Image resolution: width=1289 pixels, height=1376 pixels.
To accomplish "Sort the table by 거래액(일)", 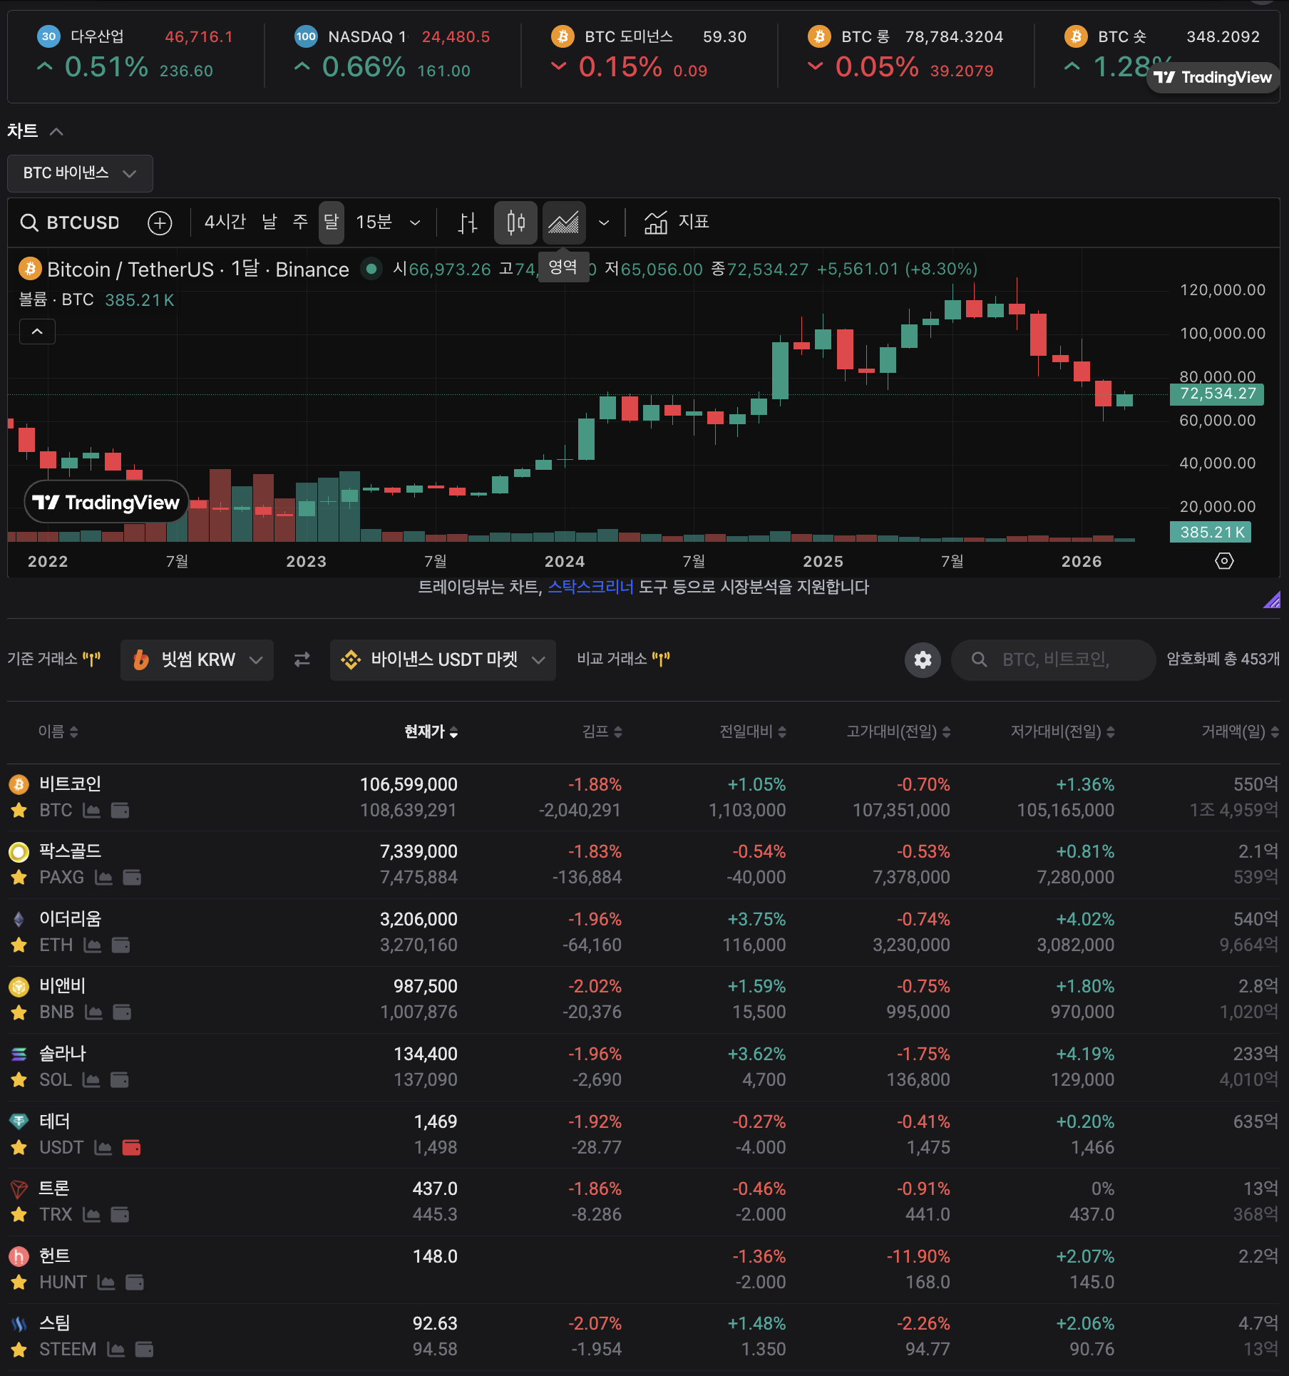I will pos(1240,731).
